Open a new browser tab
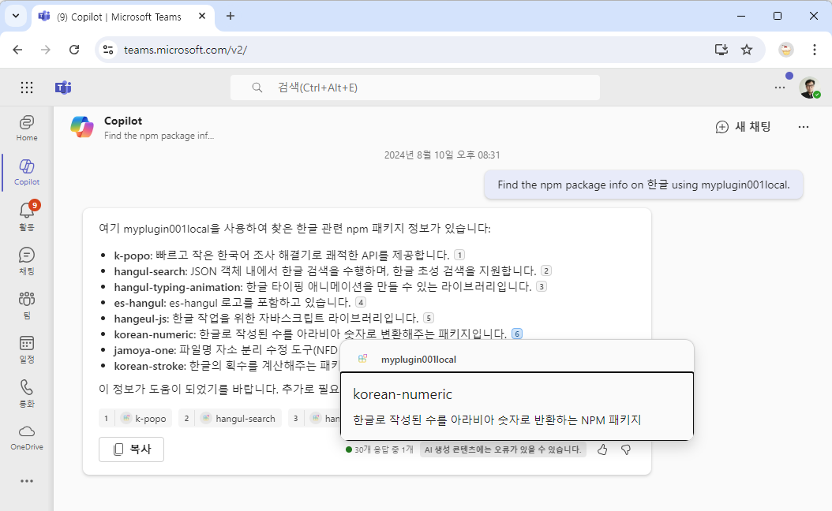 pos(230,17)
